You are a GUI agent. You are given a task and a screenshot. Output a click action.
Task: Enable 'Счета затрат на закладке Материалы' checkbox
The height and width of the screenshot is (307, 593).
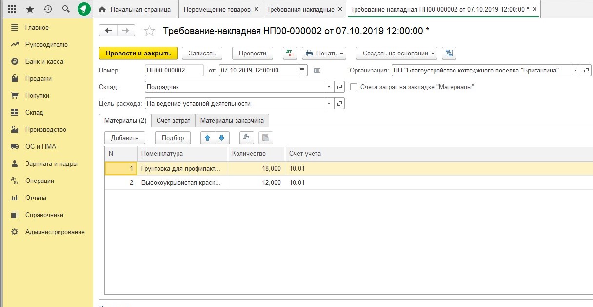coord(354,87)
